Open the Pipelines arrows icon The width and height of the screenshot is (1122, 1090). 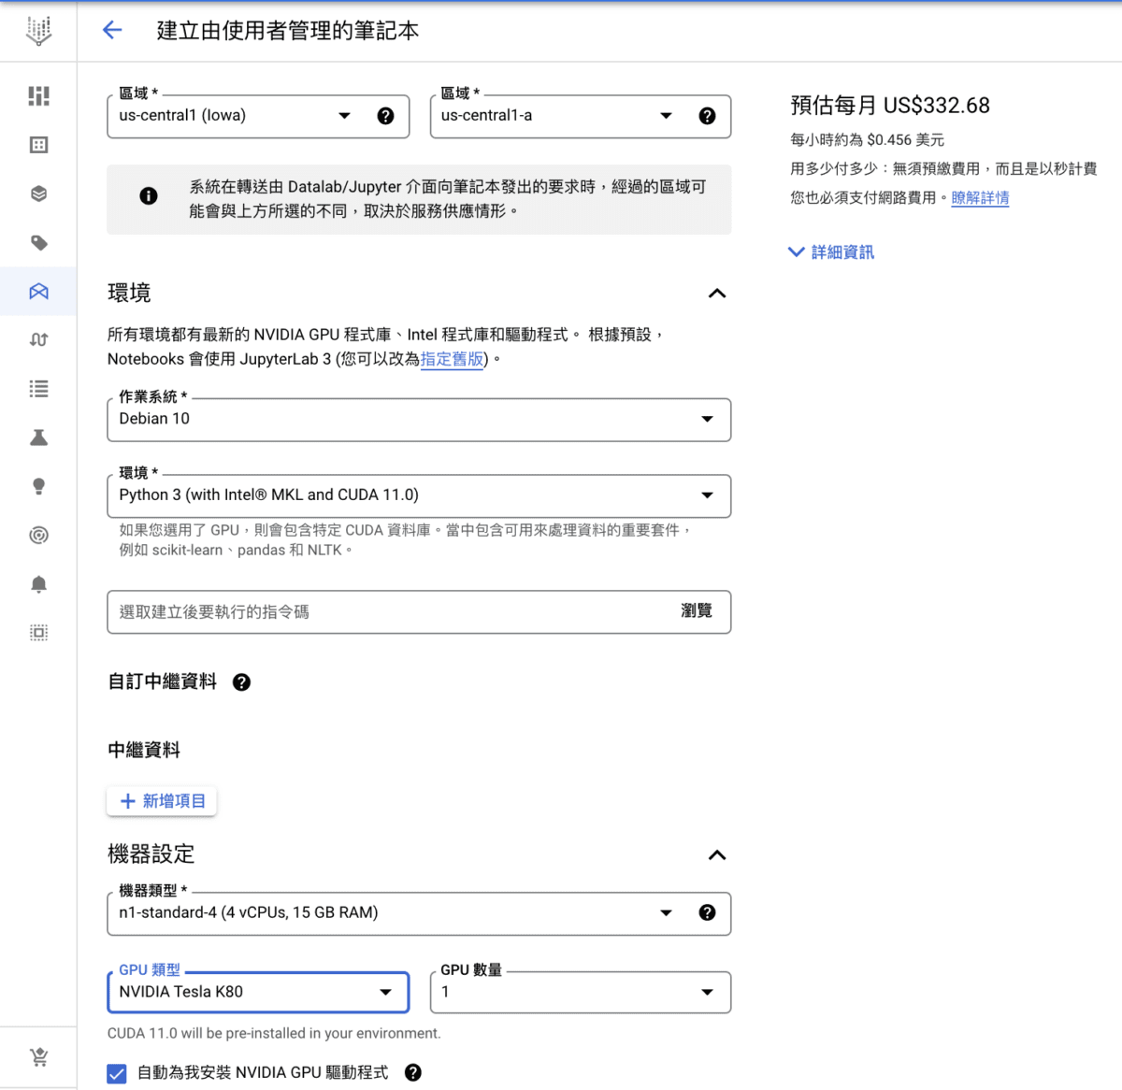tap(38, 339)
